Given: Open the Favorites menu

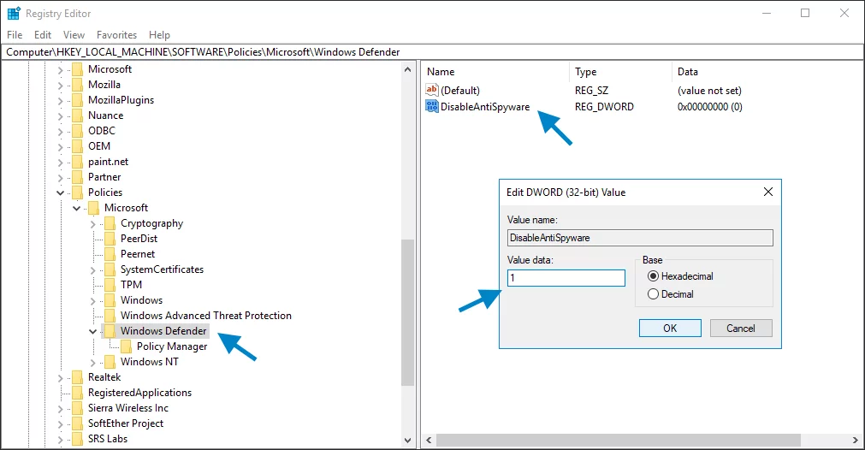Looking at the screenshot, I should (x=116, y=35).
